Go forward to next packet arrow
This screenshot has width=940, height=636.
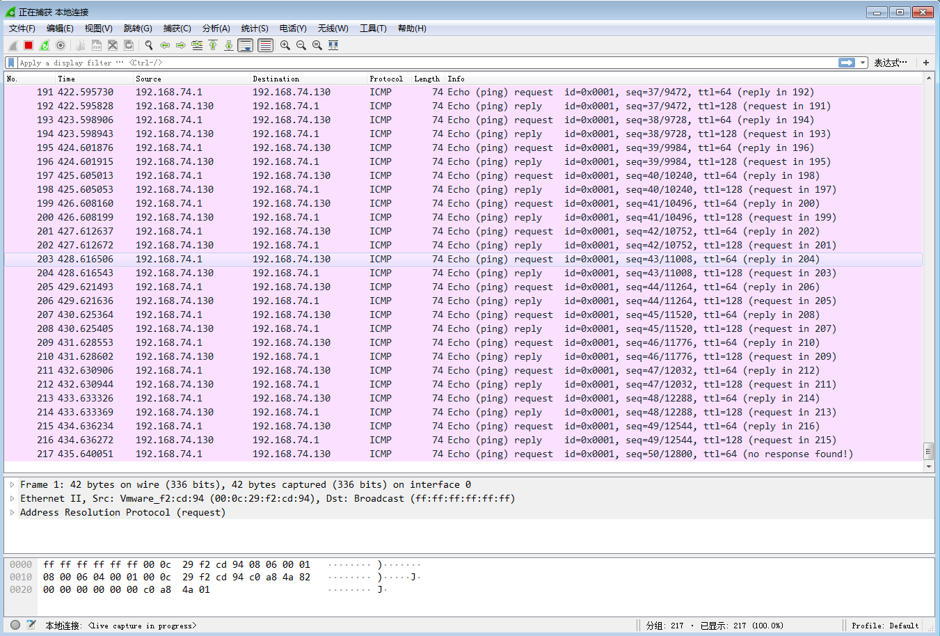coord(181,45)
